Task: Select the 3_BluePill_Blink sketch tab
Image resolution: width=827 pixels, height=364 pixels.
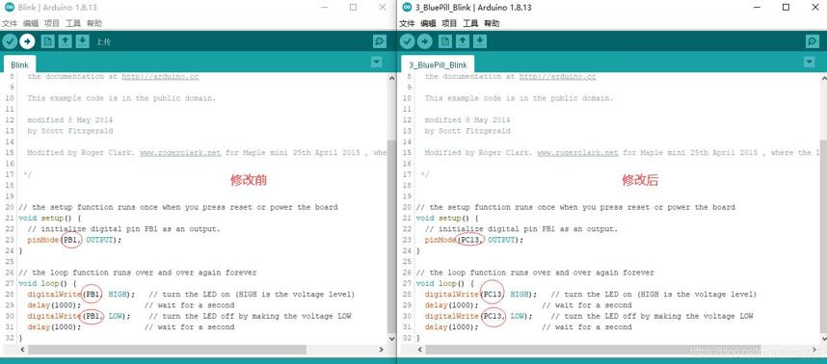Action: (438, 65)
